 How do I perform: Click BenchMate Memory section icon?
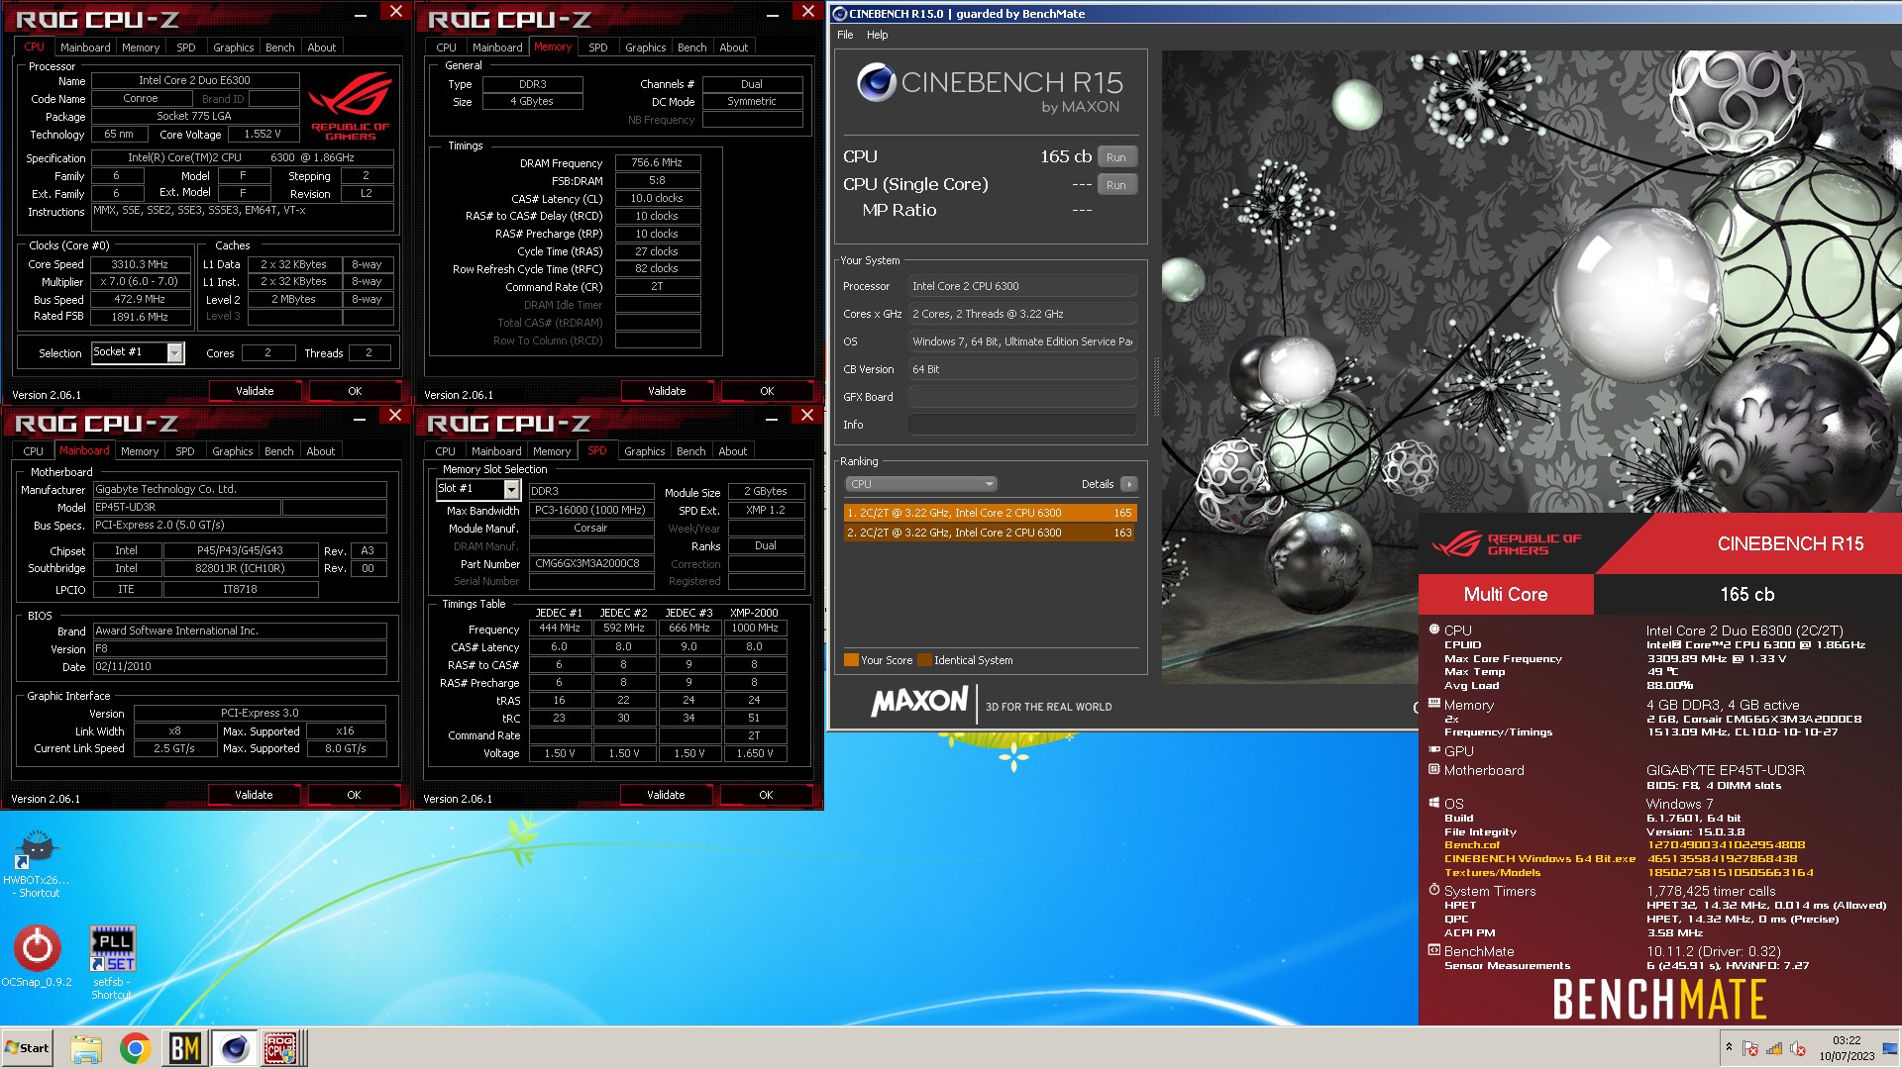[1433, 704]
